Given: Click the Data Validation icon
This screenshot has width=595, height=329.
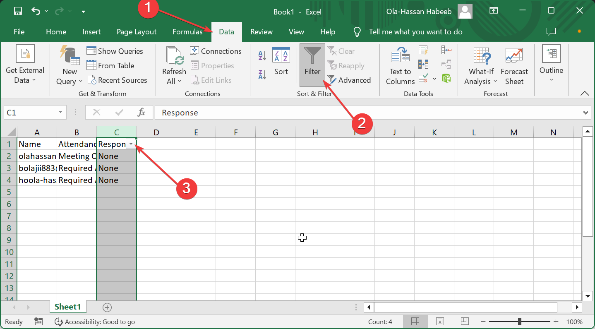Looking at the screenshot, I should [x=423, y=78].
